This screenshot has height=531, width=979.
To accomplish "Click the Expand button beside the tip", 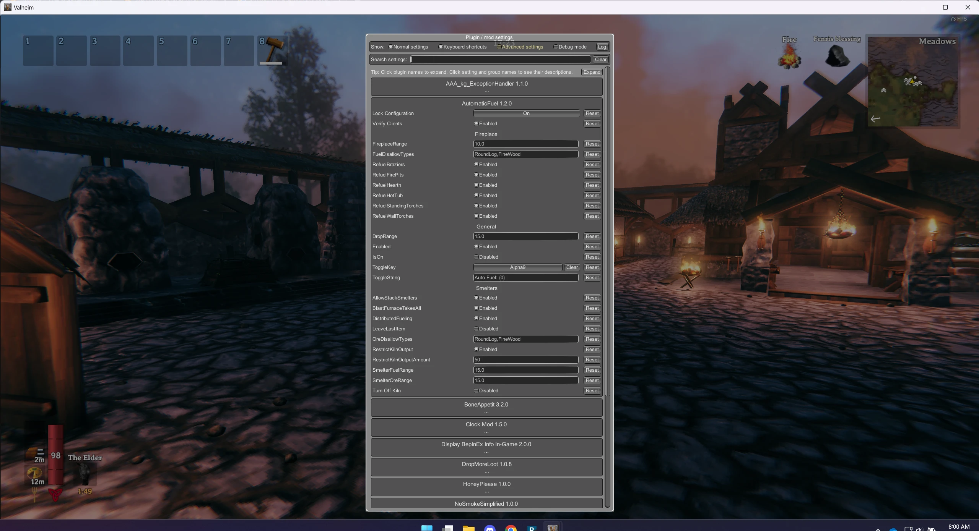I will pos(592,72).
